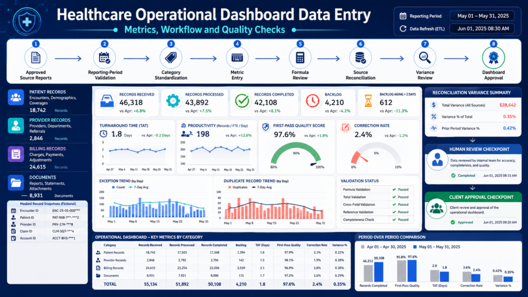Click the Operational Dashboard Key Metrics header
528x297 pixels.
pos(148,237)
